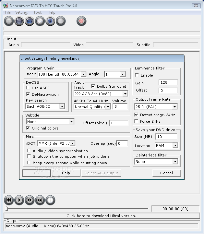This screenshot has width=204, height=234.
Task: Open the File menu
Action: (8, 12)
